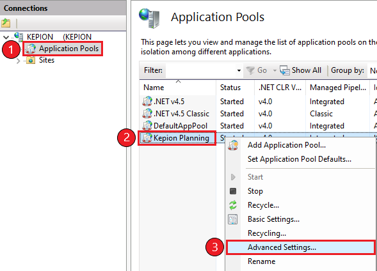The height and width of the screenshot is (271, 377).
Task: Select Sites in the Connections tree
Action: (47, 60)
